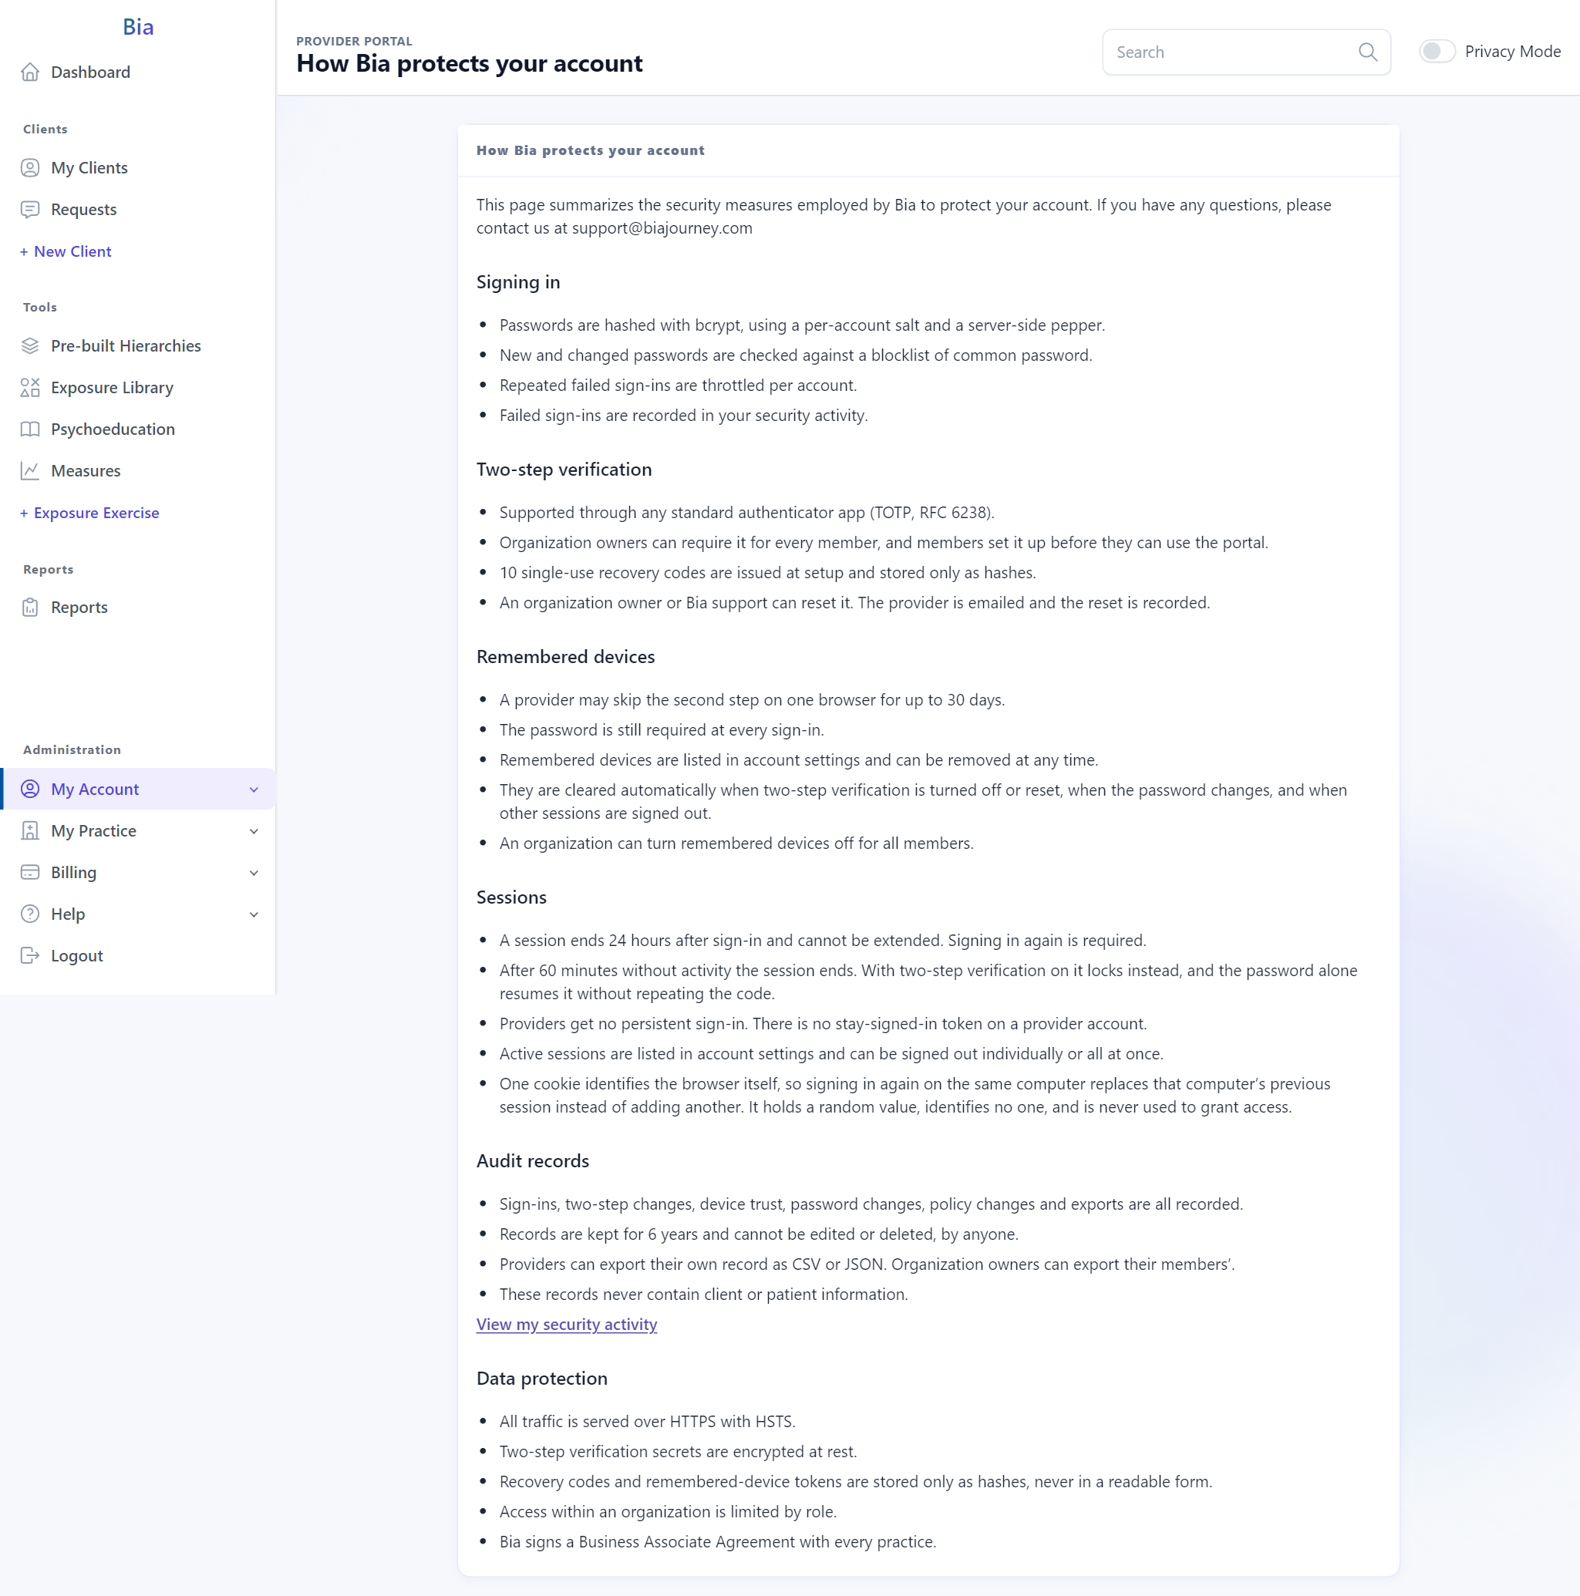Click the Logout exit icon
The height and width of the screenshot is (1596, 1580).
30,956
